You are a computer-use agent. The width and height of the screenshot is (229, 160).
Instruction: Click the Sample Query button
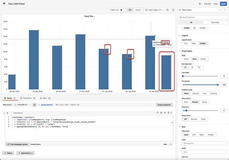click(x=36, y=144)
